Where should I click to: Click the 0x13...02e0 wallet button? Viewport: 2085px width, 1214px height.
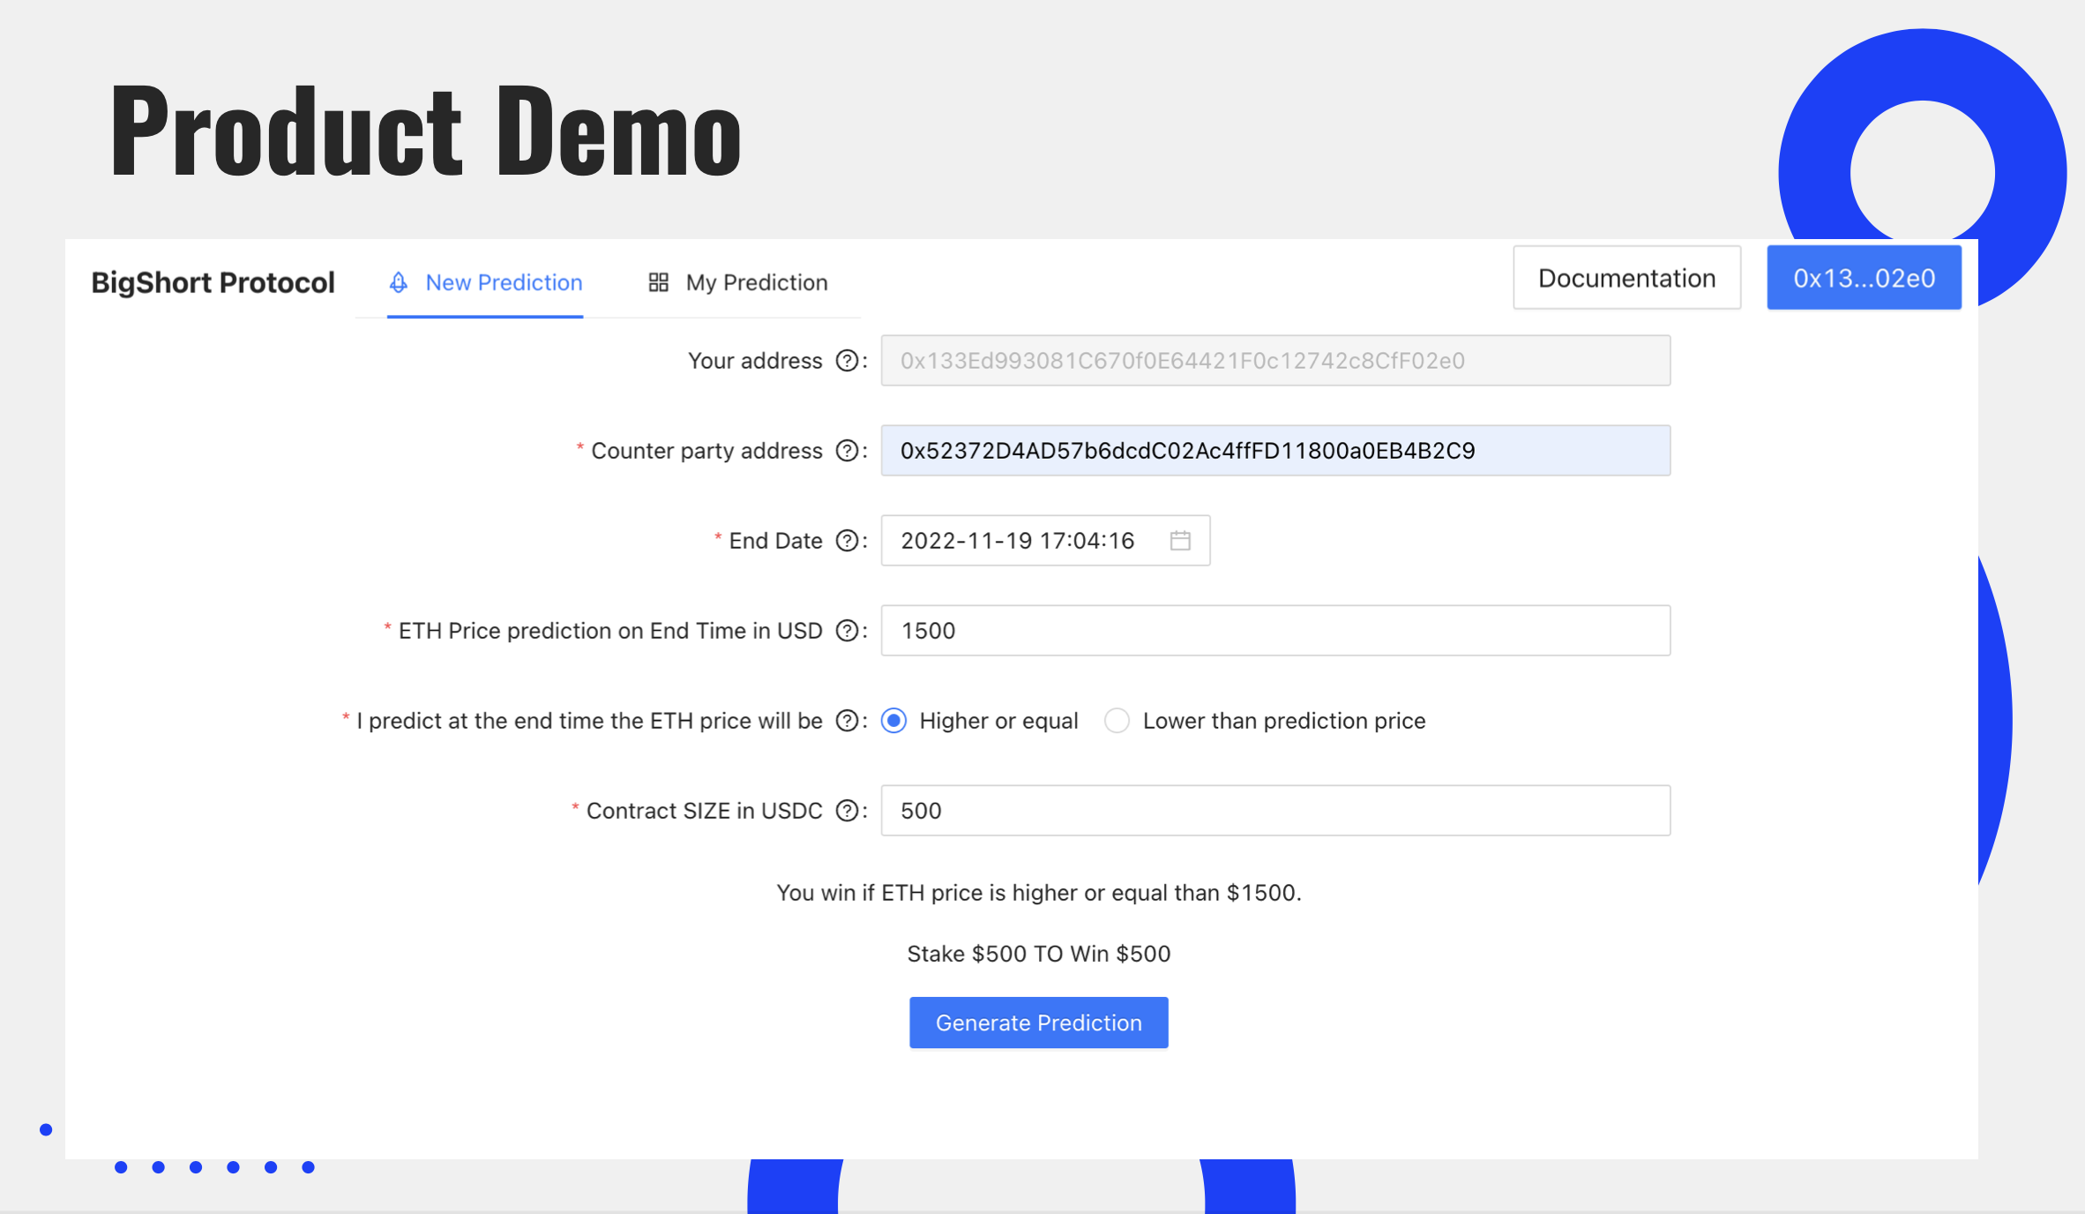(x=1864, y=278)
